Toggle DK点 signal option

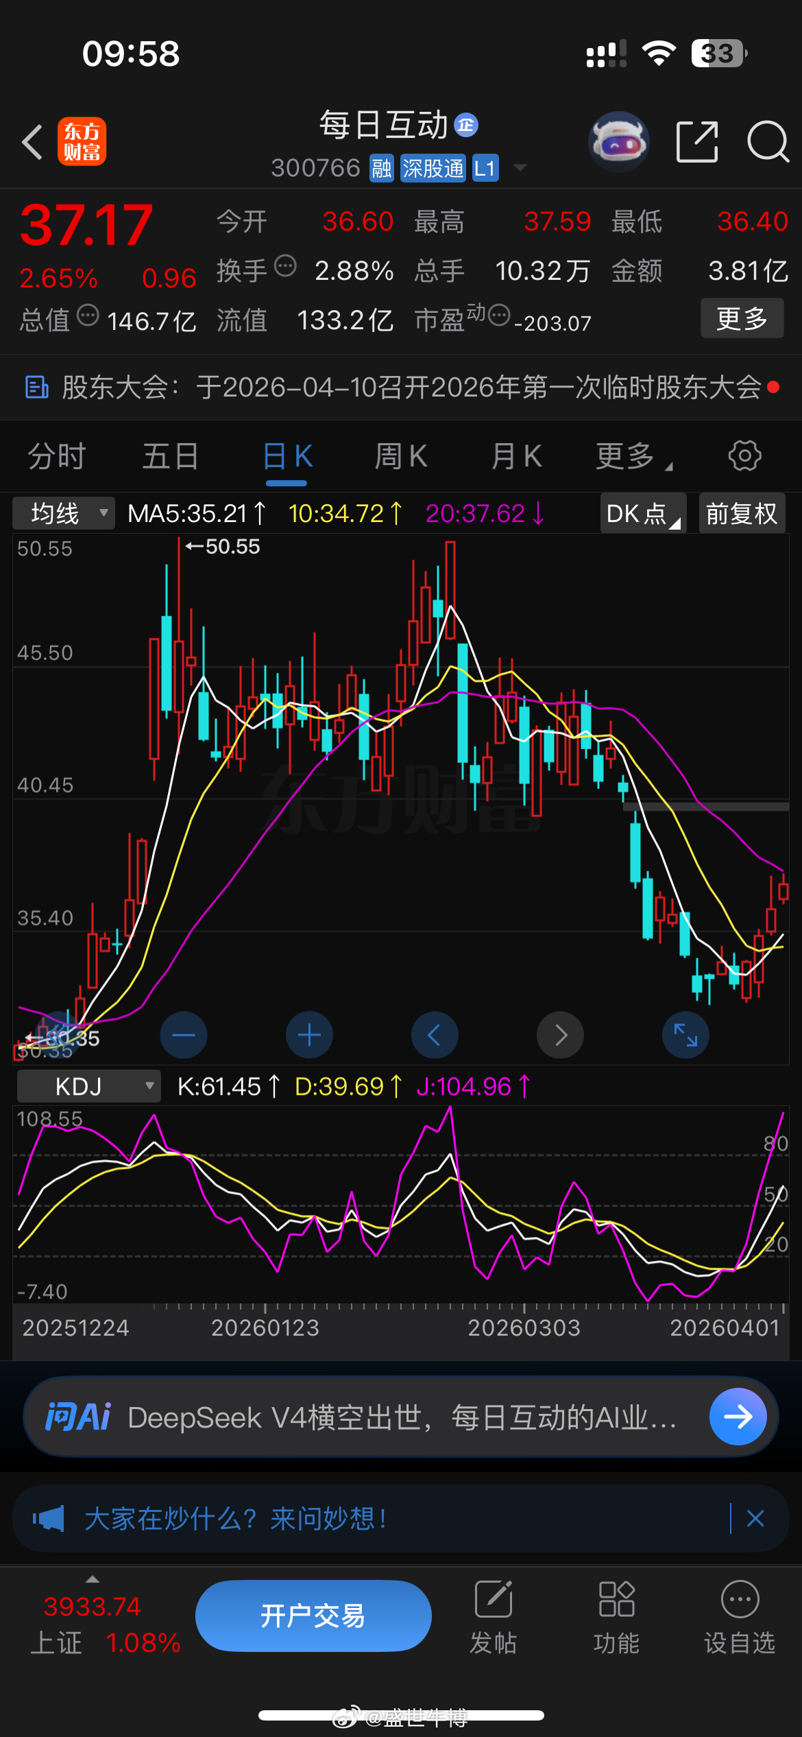point(643,513)
